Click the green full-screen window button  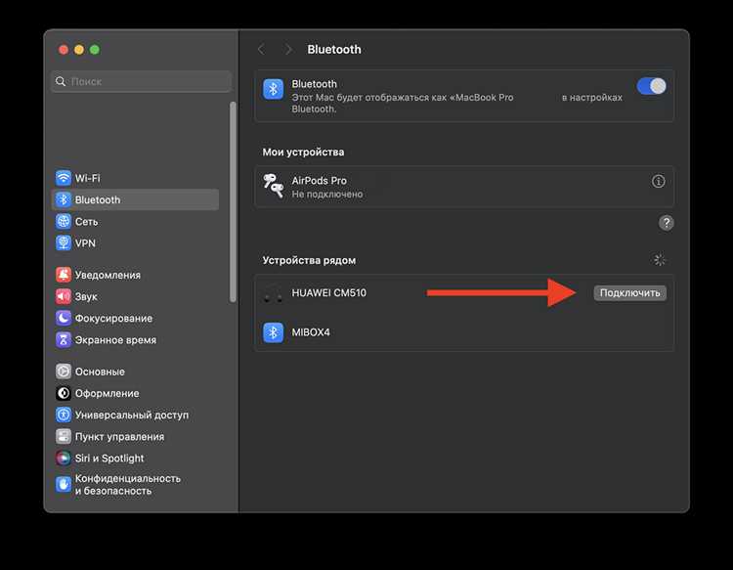(95, 50)
